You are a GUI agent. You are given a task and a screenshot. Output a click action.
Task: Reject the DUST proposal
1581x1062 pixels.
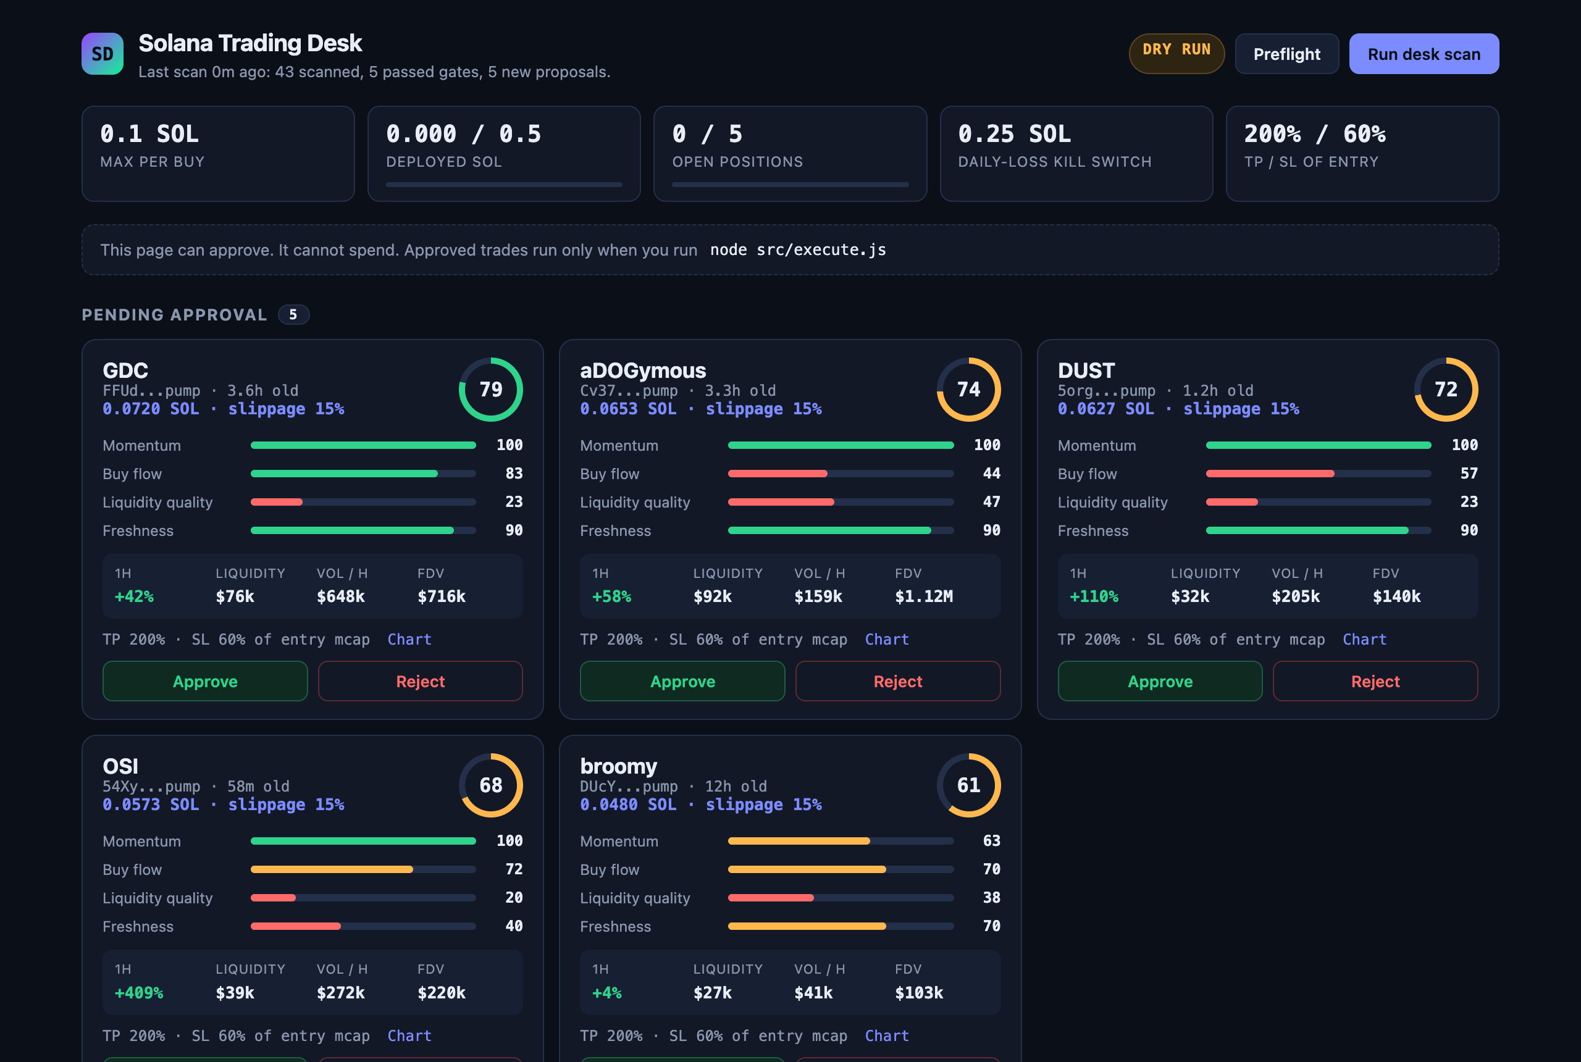tap(1375, 680)
